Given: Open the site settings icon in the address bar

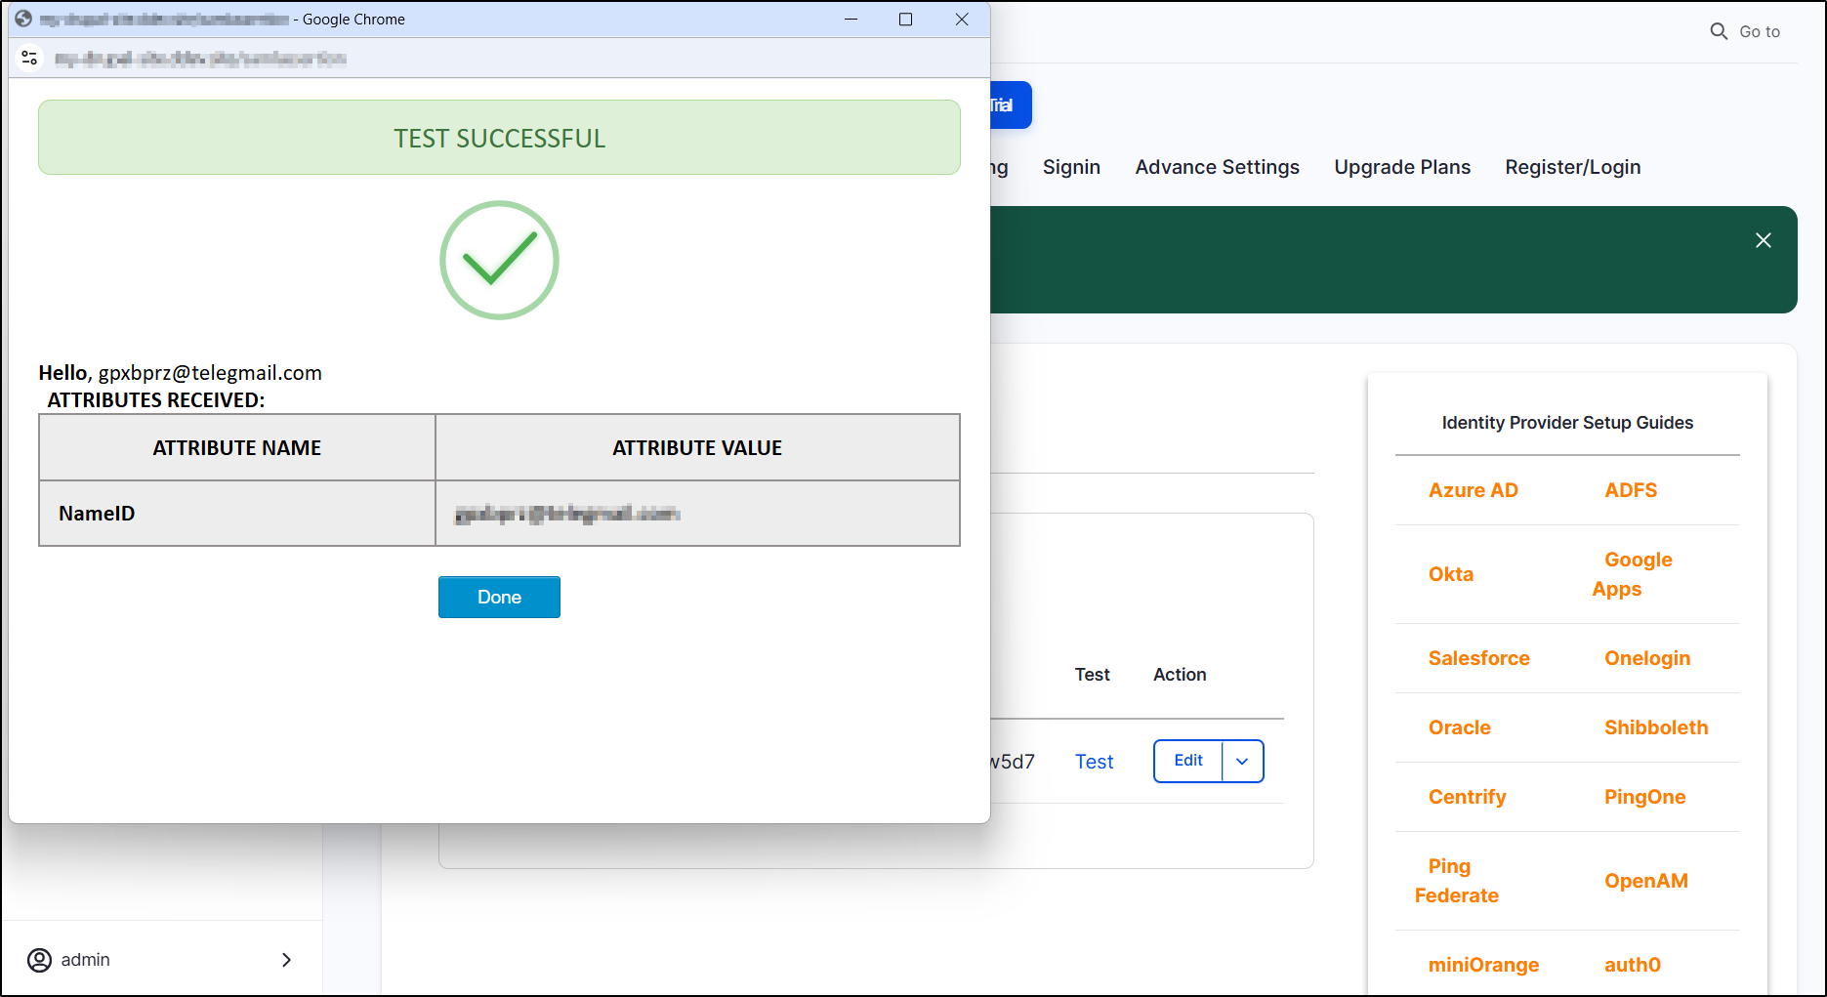Looking at the screenshot, I should pos(29,58).
